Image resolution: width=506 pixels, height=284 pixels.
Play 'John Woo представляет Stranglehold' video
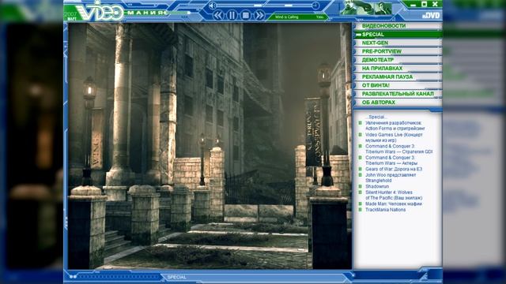(x=391, y=177)
